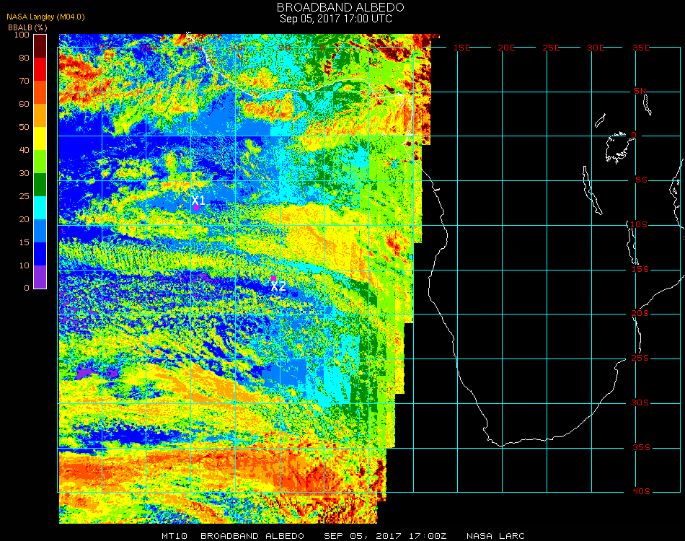The height and width of the screenshot is (541, 685).
Task: Select the dark green 25–30 legend swatch
Action: pos(40,185)
